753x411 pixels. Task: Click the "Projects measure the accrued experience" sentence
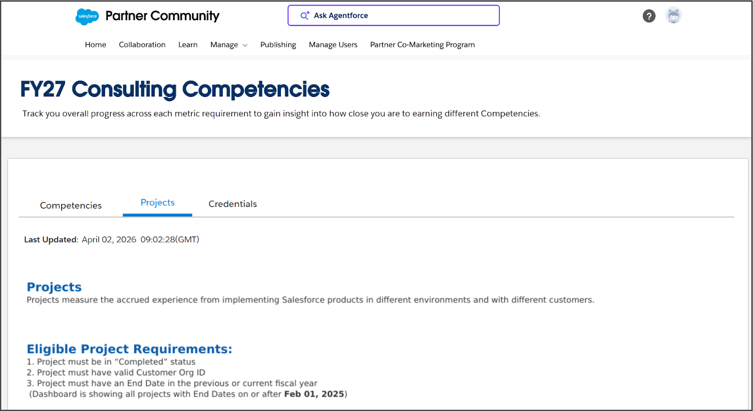tap(311, 300)
